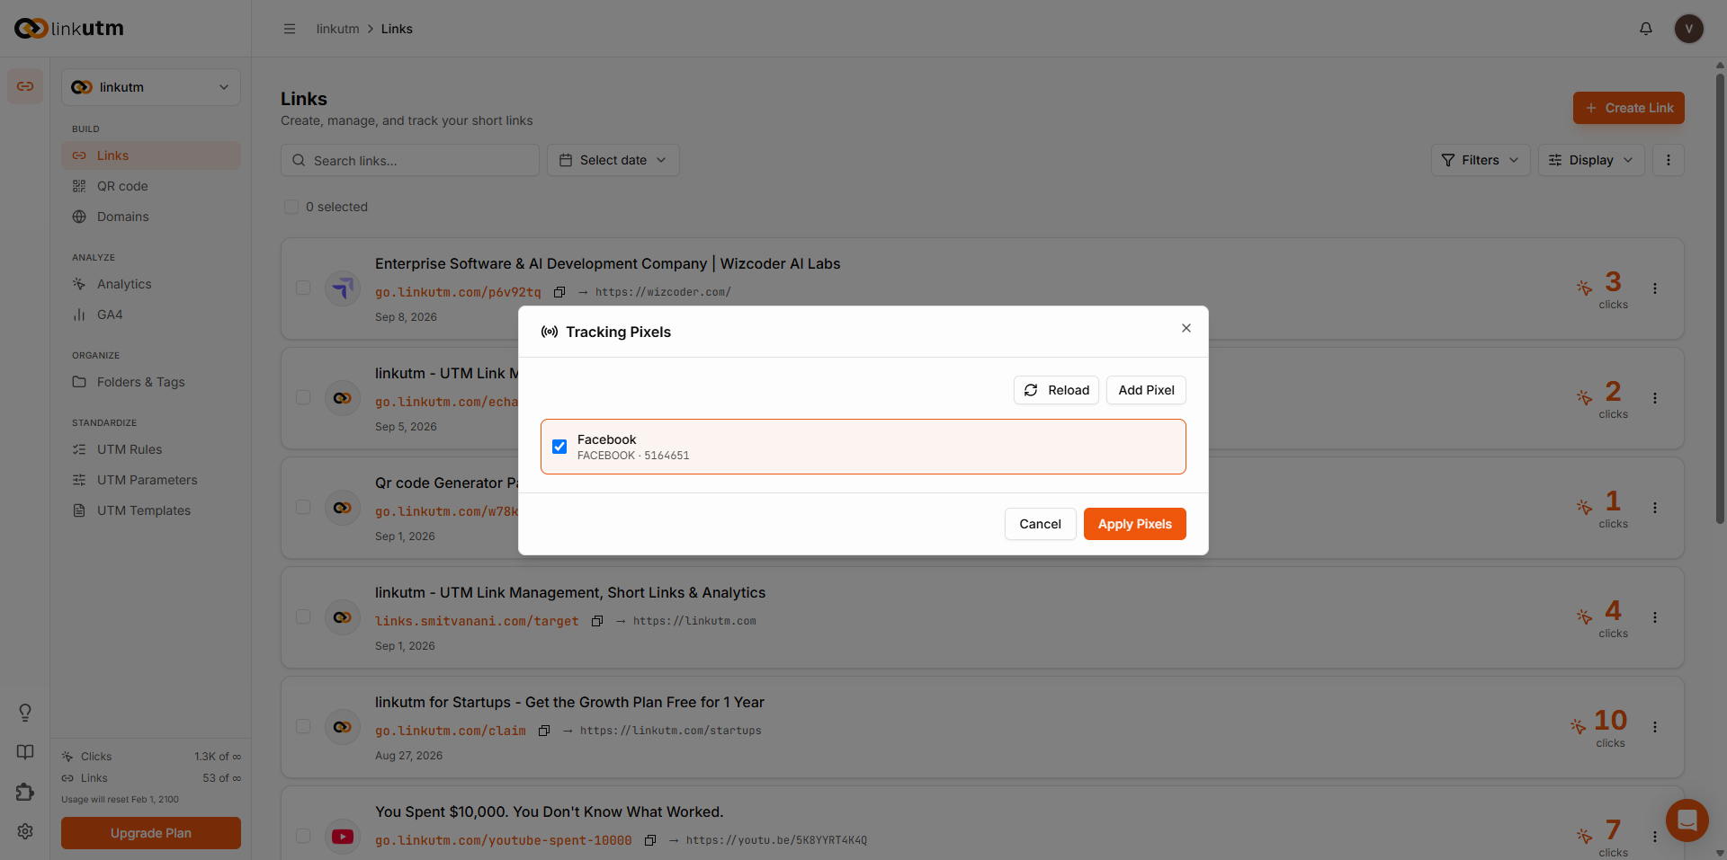Viewport: 1727px width, 860px height.
Task: Click the lightbulb icon in the rail
Action: pos(25,713)
